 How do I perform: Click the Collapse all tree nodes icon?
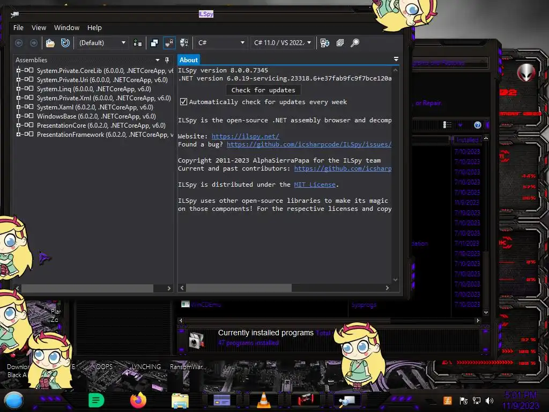[x=340, y=43]
